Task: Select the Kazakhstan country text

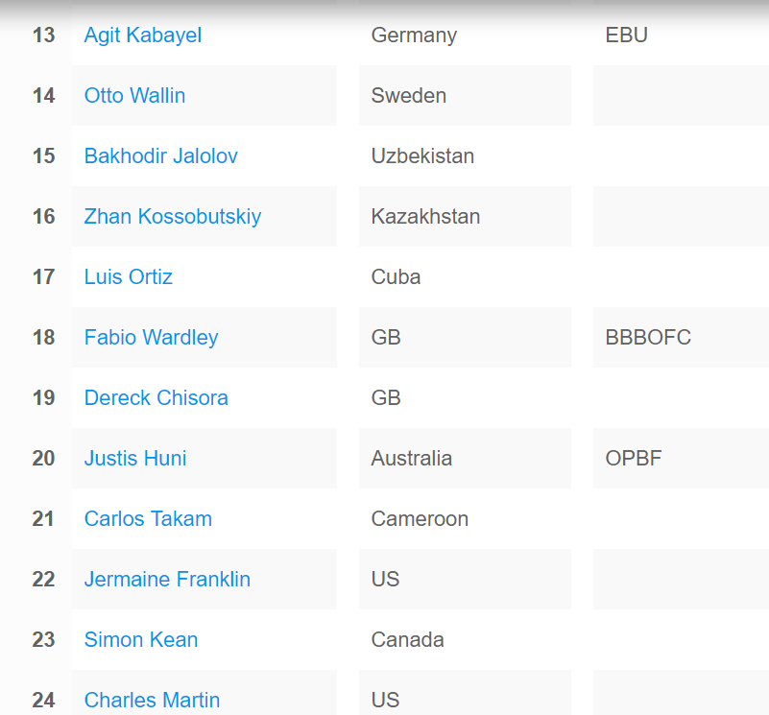Action: pos(425,217)
